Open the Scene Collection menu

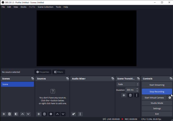pos(45,7)
